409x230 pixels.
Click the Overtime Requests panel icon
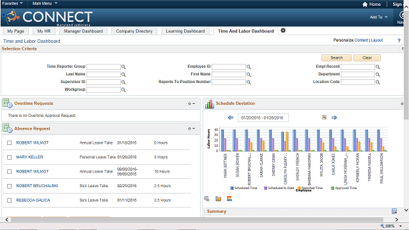(7, 103)
